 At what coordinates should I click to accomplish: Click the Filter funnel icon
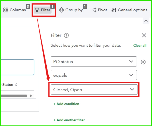[37, 10]
